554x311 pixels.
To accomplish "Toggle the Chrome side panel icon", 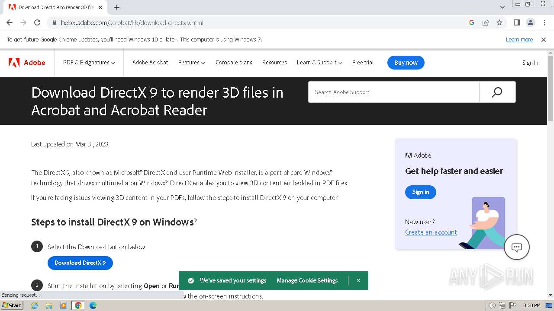I will 516,22.
